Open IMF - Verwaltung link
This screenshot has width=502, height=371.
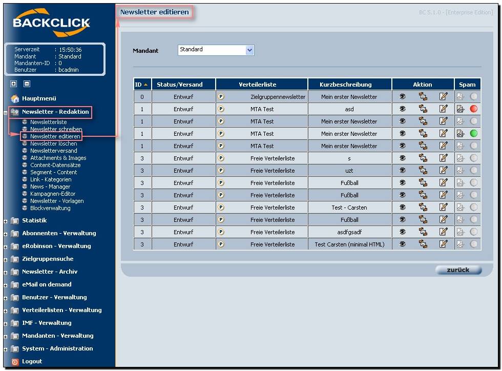tap(47, 323)
